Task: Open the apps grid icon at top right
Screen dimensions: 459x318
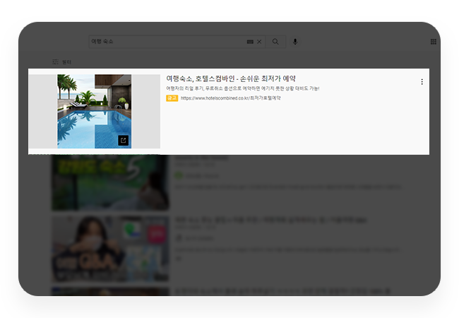Action: (433, 42)
